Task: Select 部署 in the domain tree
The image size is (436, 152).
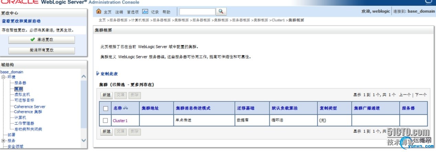Action: click(11, 135)
